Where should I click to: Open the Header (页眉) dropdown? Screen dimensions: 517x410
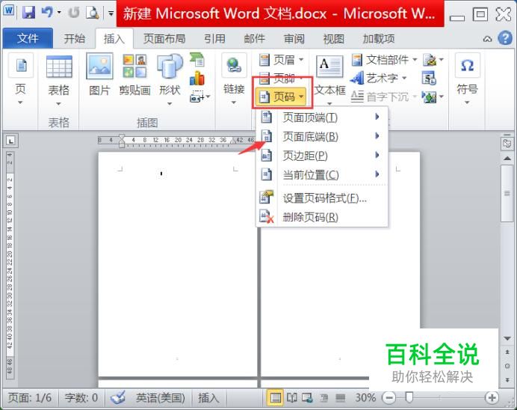281,60
